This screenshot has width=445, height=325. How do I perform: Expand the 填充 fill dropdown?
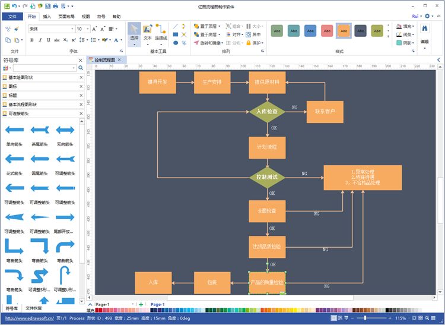click(405, 26)
